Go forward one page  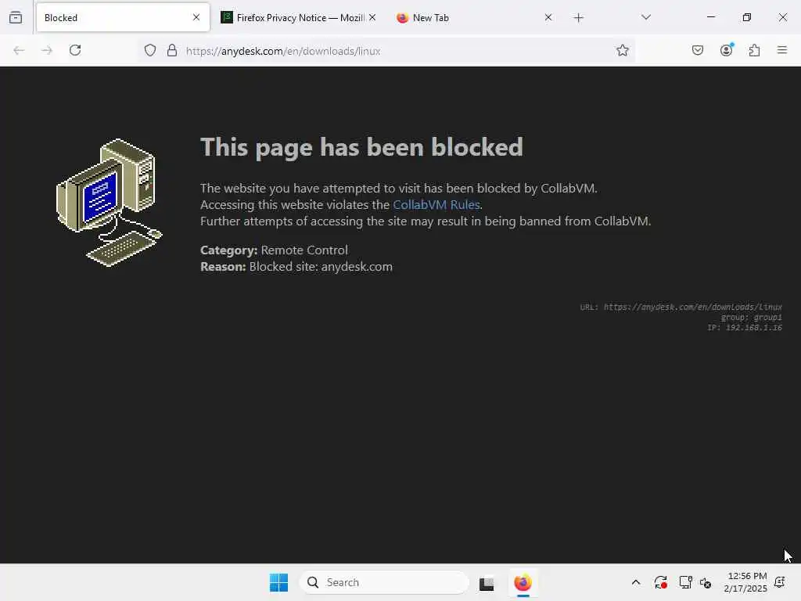click(47, 50)
